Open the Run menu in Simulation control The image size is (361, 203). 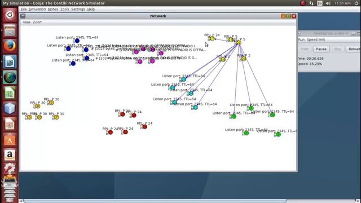pos(301,39)
